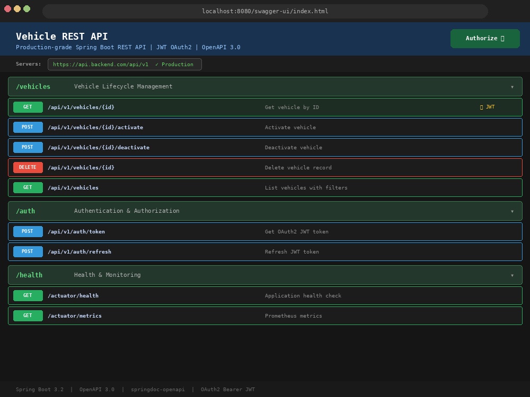This screenshot has height=397, width=530.
Task: Click the 'Get vehicle by ID' description
Action: coord(291,107)
